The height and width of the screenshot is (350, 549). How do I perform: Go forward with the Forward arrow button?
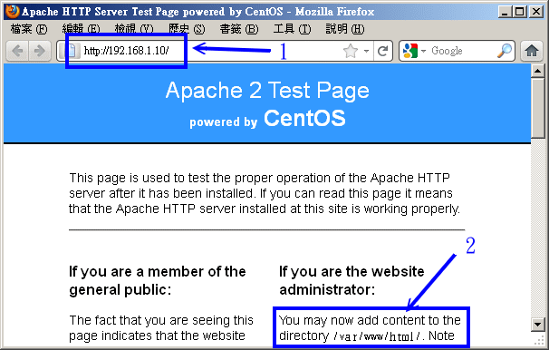click(40, 51)
